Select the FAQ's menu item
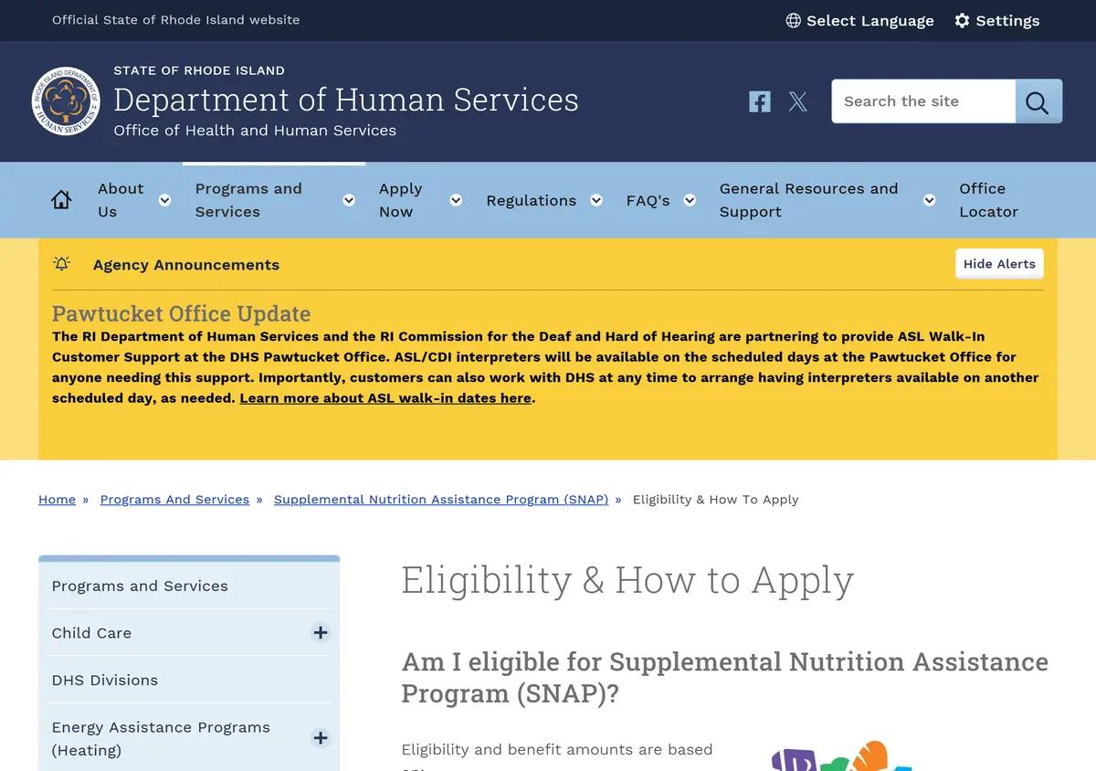 (x=648, y=200)
